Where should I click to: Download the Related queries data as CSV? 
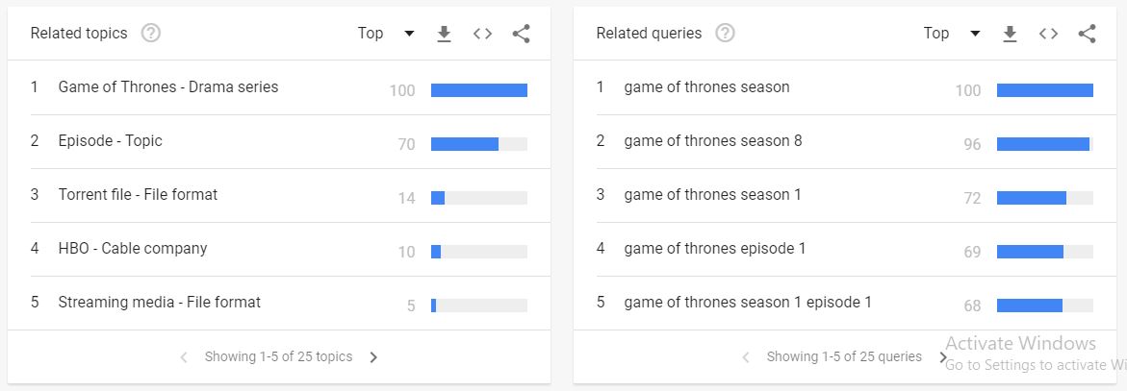pos(1010,34)
